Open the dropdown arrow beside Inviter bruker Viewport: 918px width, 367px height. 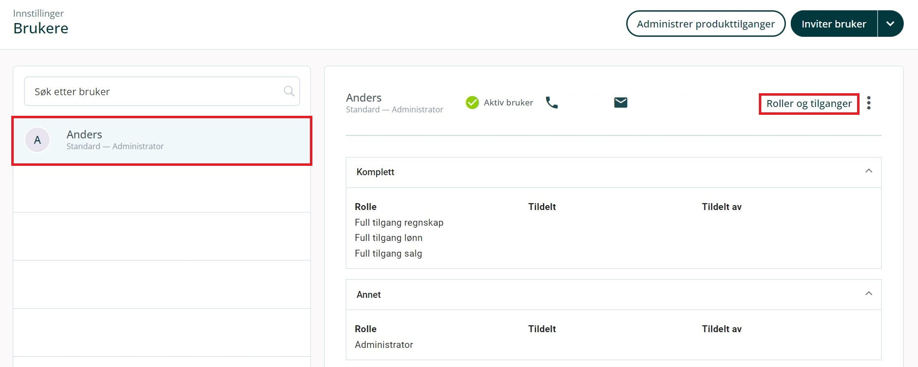pos(890,24)
